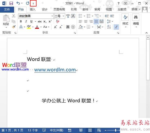Click the Borders icon

pyautogui.click(x=88, y=27)
